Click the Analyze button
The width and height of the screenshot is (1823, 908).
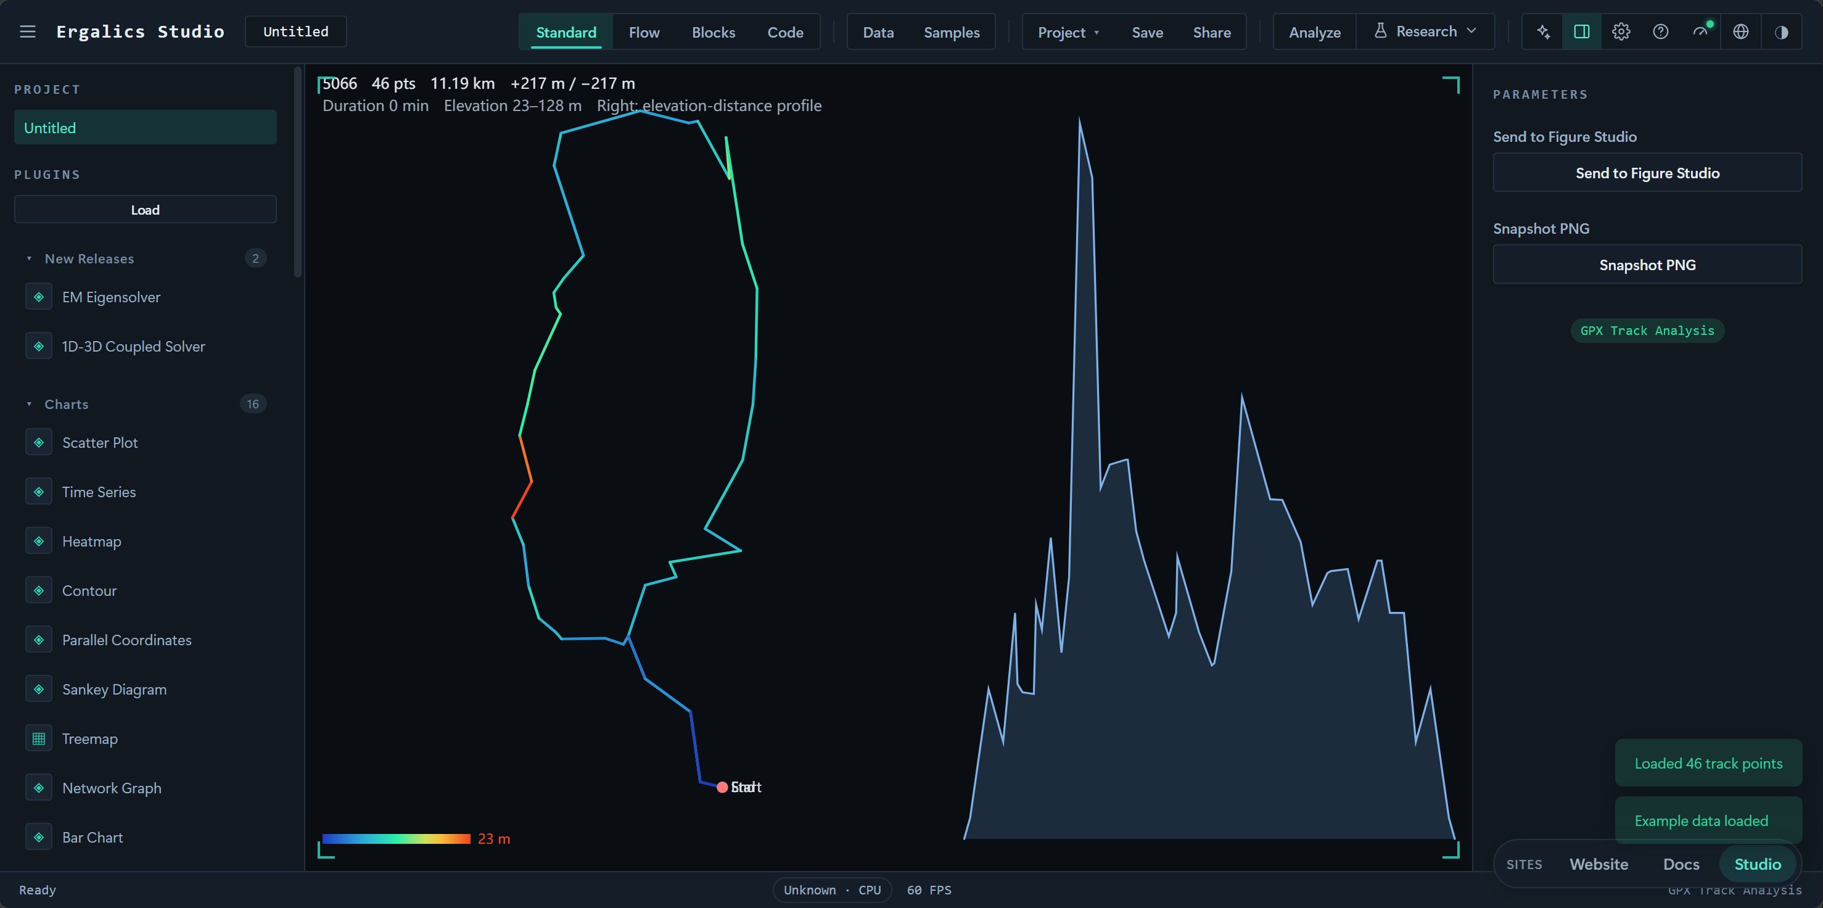(x=1315, y=32)
